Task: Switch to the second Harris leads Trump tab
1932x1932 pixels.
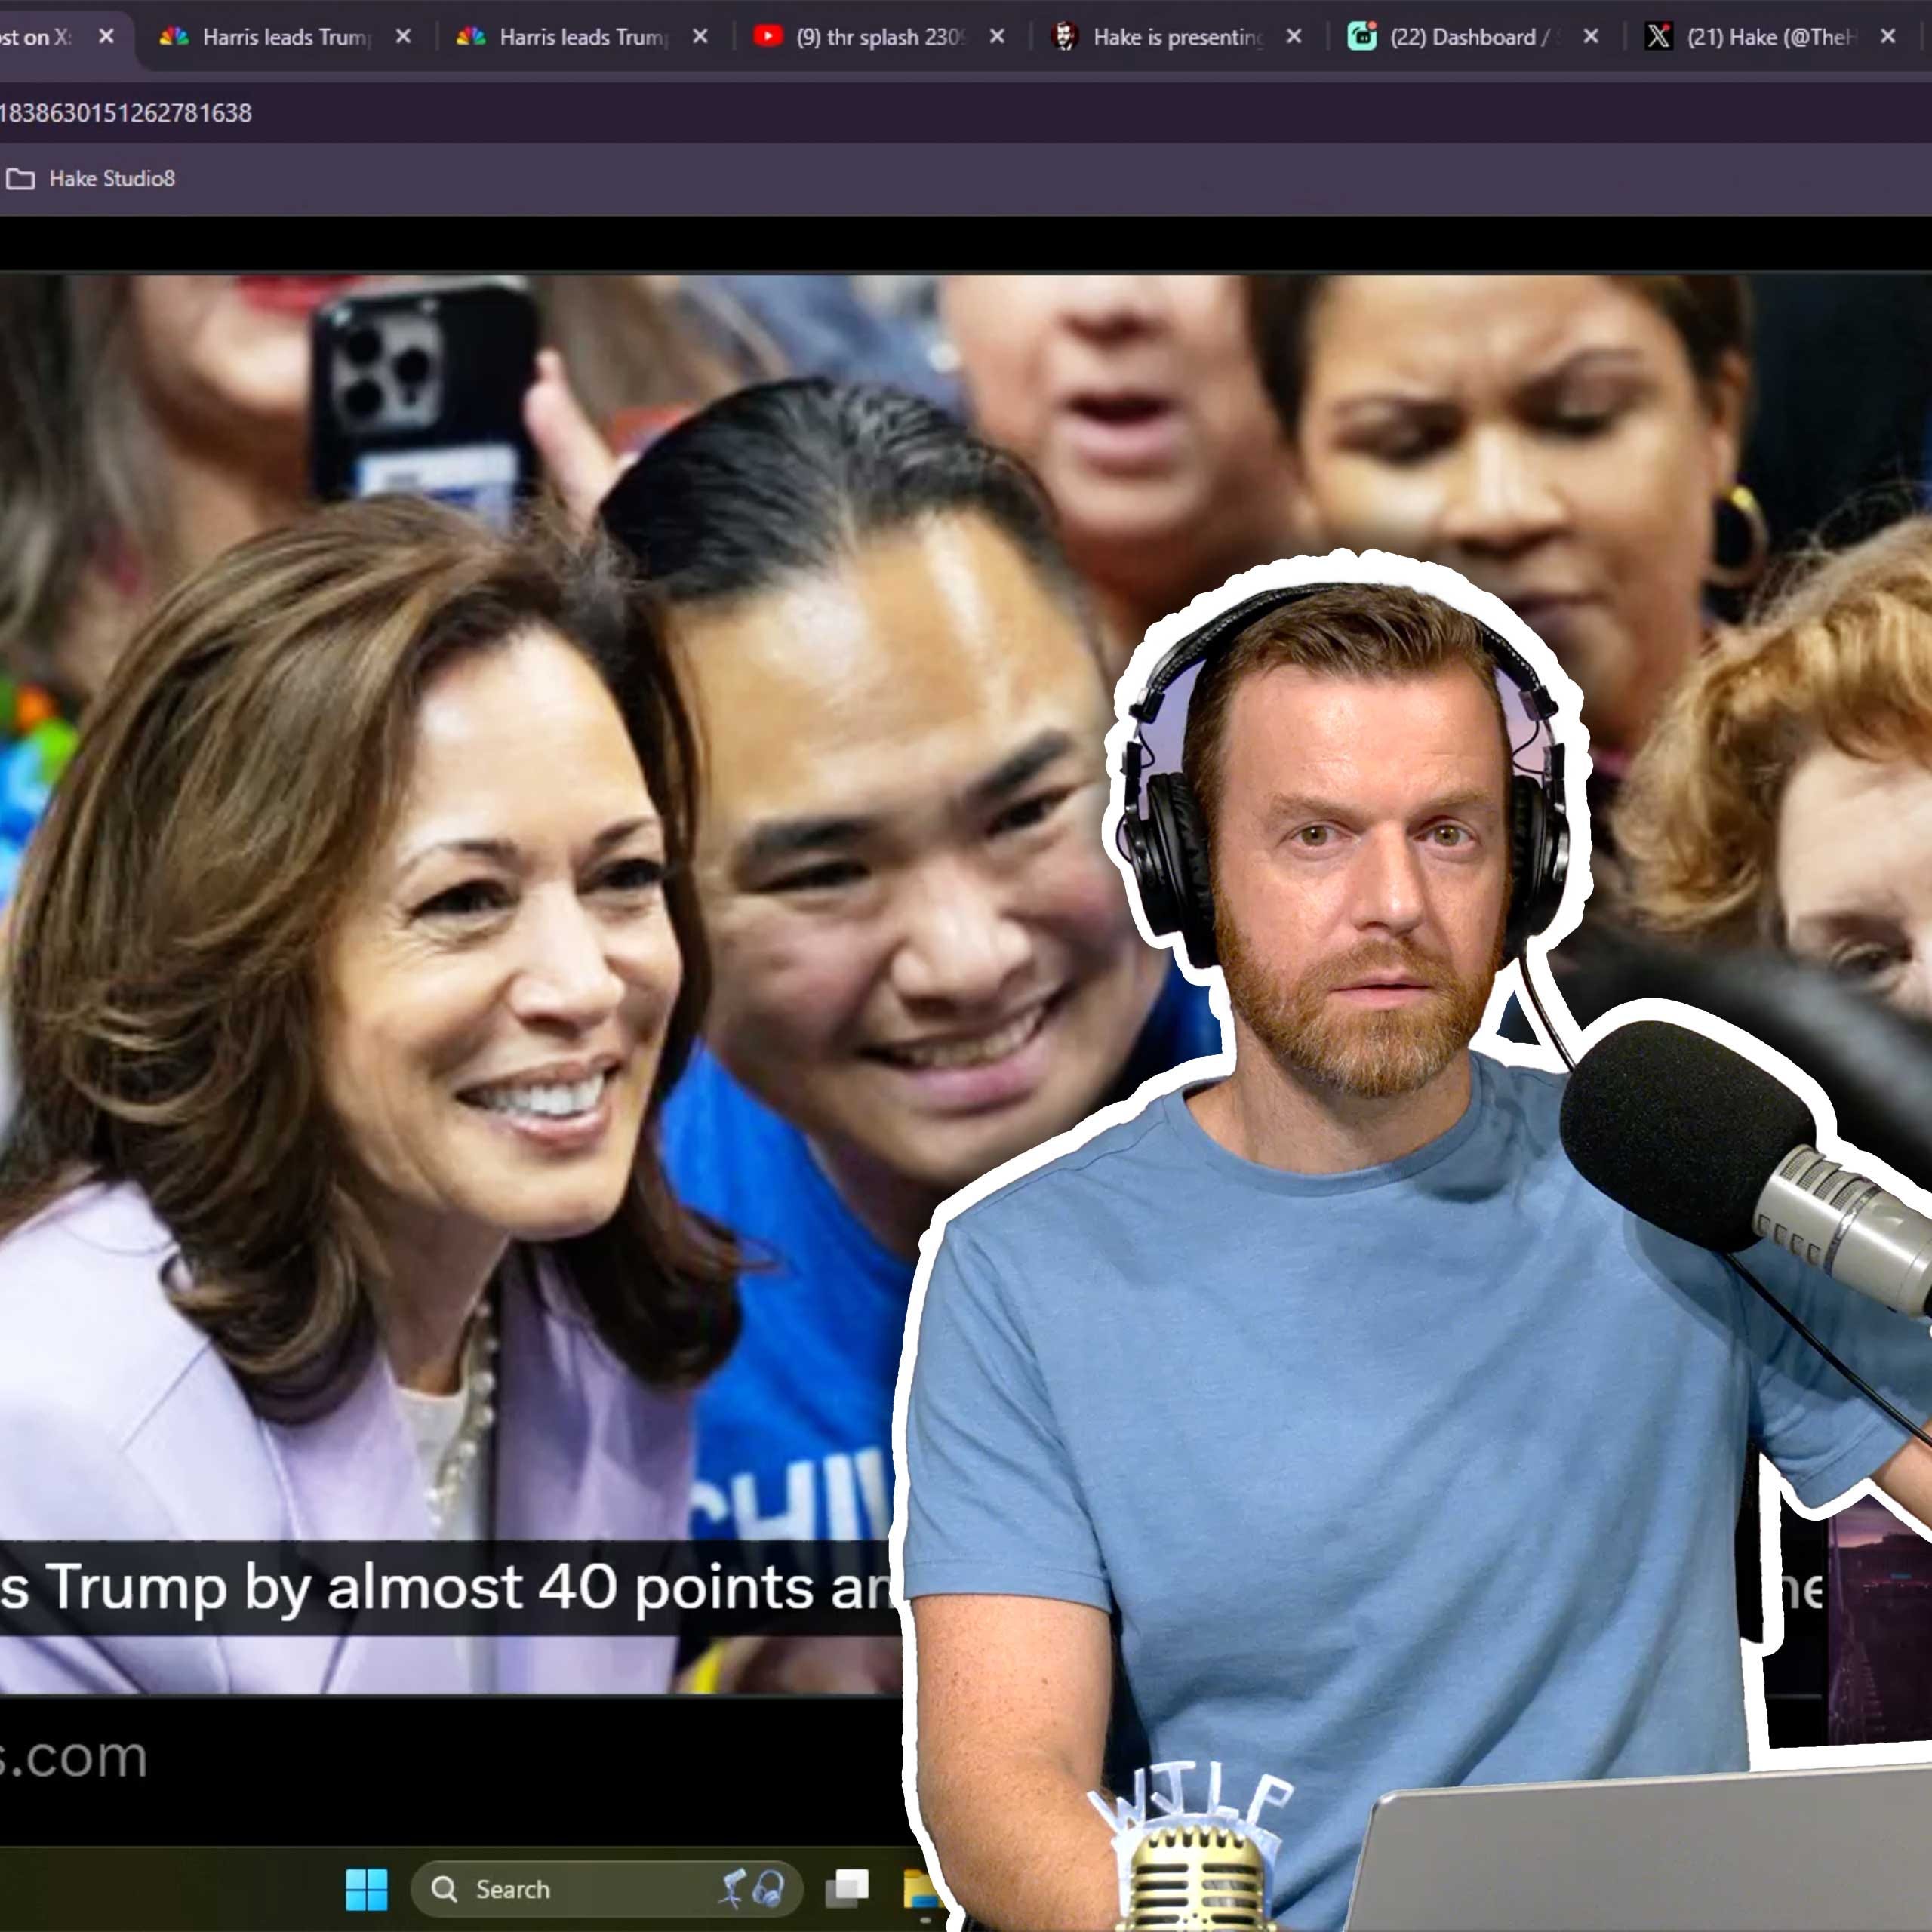Action: (582, 37)
